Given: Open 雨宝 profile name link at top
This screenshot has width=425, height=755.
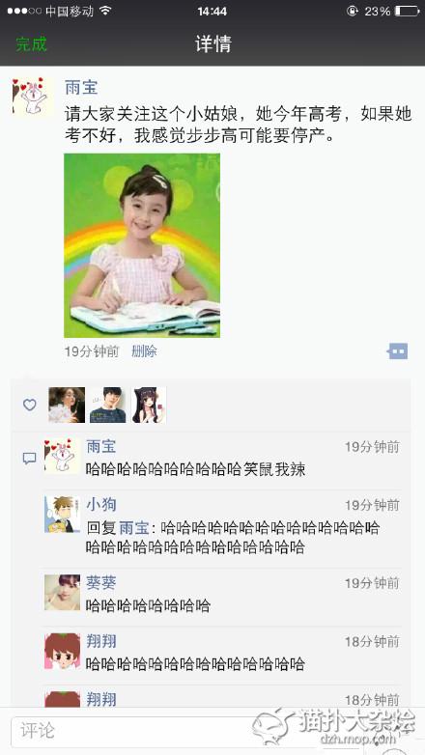Looking at the screenshot, I should pos(81,87).
